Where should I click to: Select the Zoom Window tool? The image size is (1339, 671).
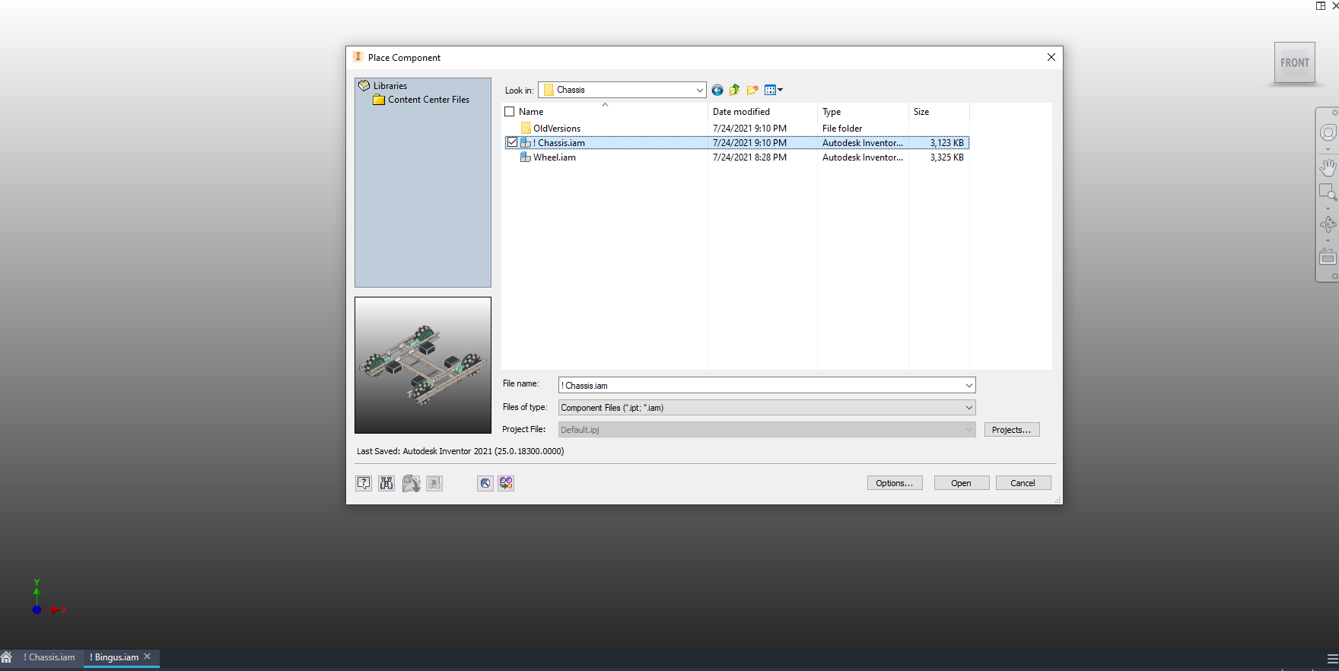coord(1328,192)
